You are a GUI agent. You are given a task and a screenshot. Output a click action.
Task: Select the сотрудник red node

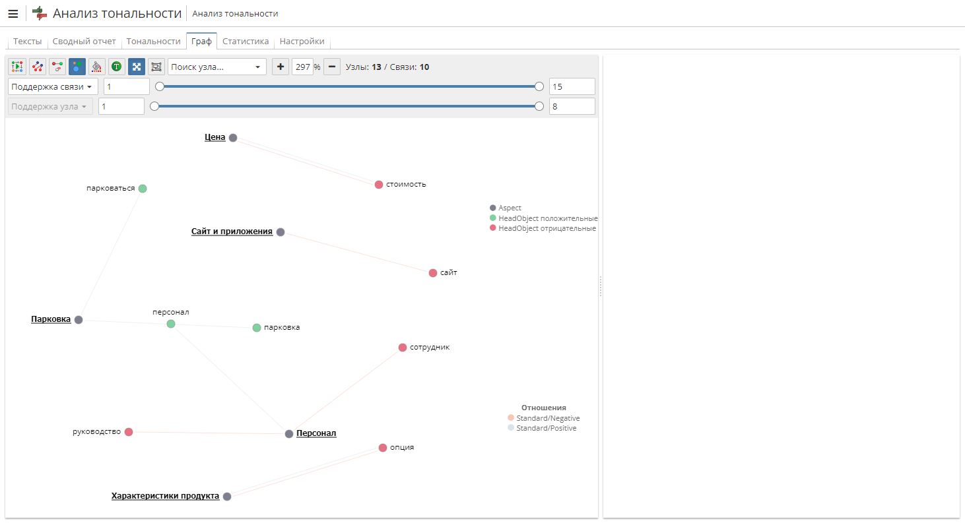pos(403,348)
